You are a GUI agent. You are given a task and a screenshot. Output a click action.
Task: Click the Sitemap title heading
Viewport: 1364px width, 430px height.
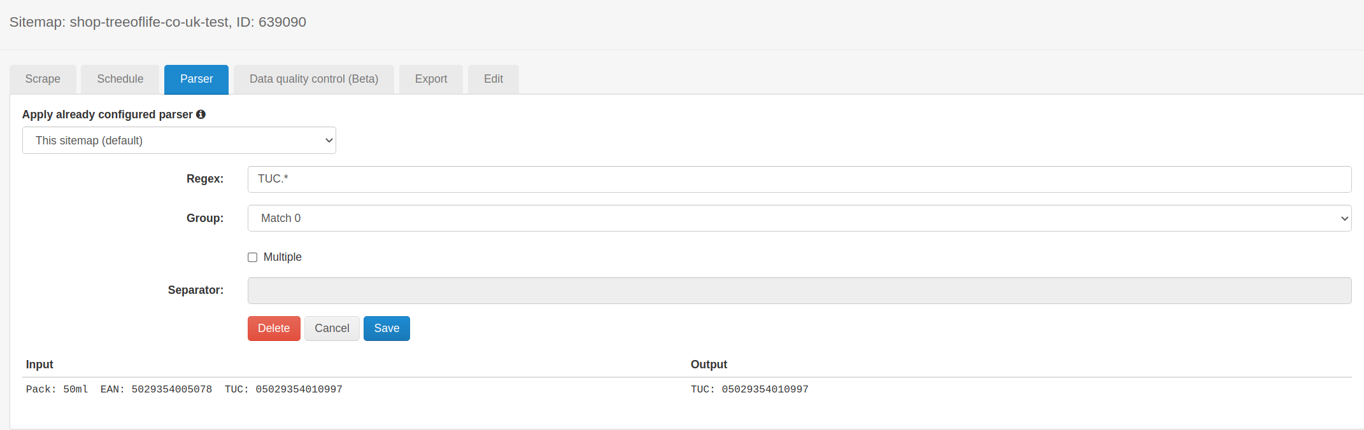[158, 22]
